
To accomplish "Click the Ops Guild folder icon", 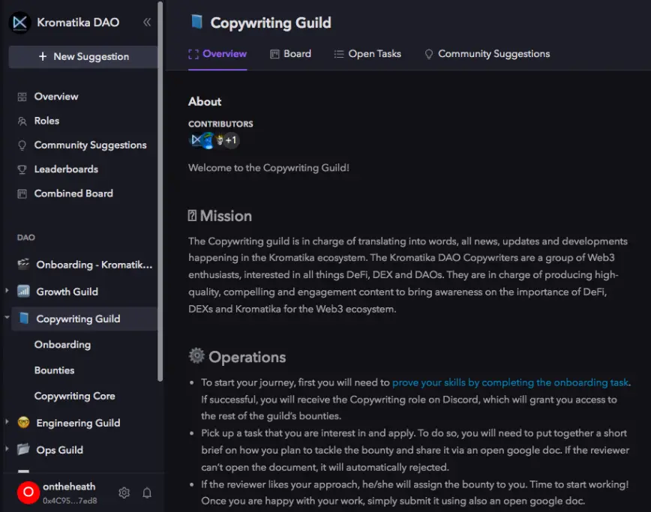I will 24,449.
